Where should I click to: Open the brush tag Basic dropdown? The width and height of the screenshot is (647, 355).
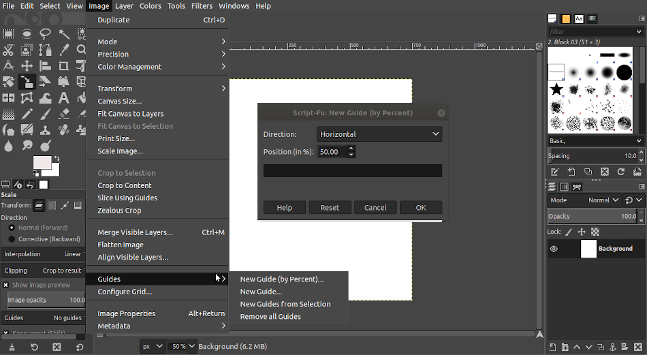tap(595, 141)
